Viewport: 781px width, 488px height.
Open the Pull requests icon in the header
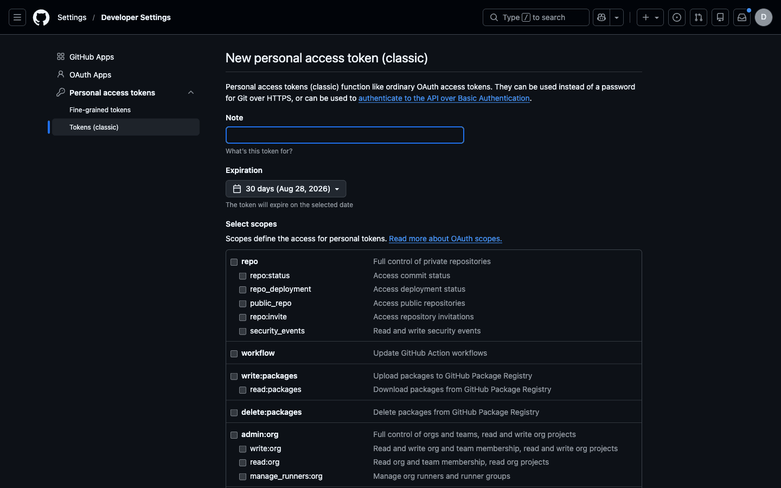point(699,17)
